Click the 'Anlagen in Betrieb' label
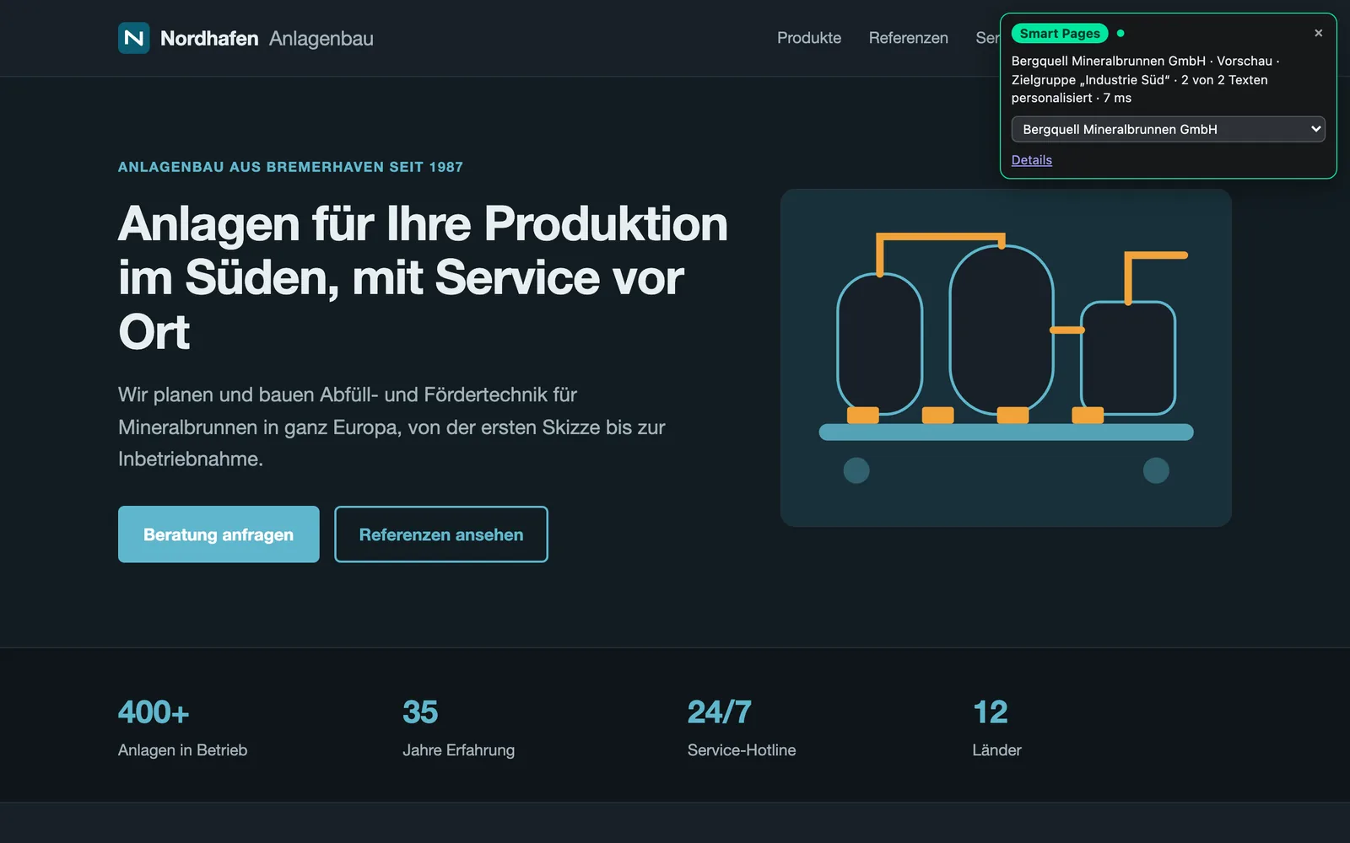The image size is (1350, 843). [182, 750]
